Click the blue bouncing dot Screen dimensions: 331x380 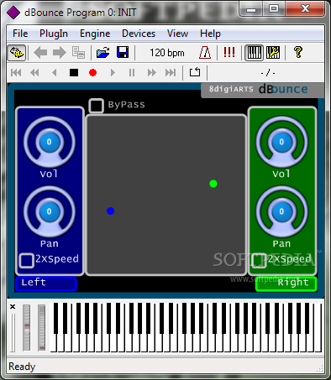coord(111,211)
